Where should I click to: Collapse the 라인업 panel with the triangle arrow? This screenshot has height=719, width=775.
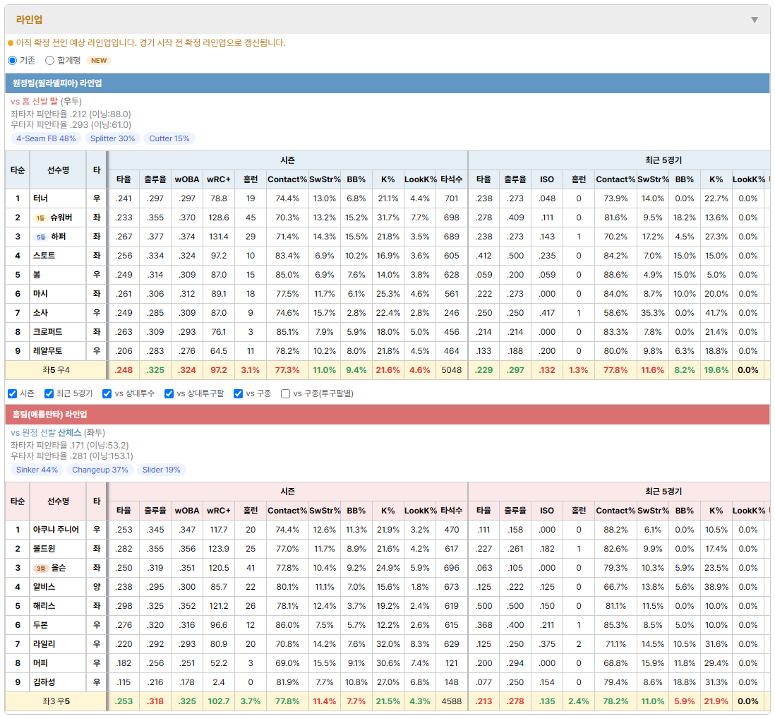point(755,20)
